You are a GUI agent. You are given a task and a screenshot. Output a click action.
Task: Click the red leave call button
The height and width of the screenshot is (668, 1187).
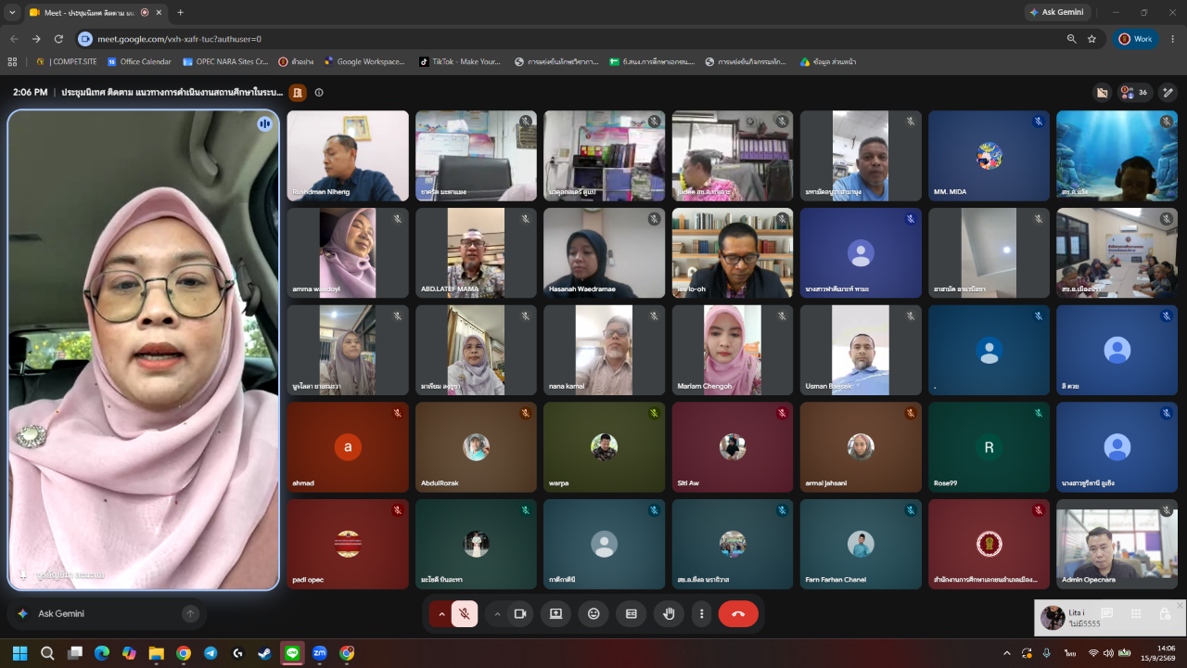tap(738, 613)
